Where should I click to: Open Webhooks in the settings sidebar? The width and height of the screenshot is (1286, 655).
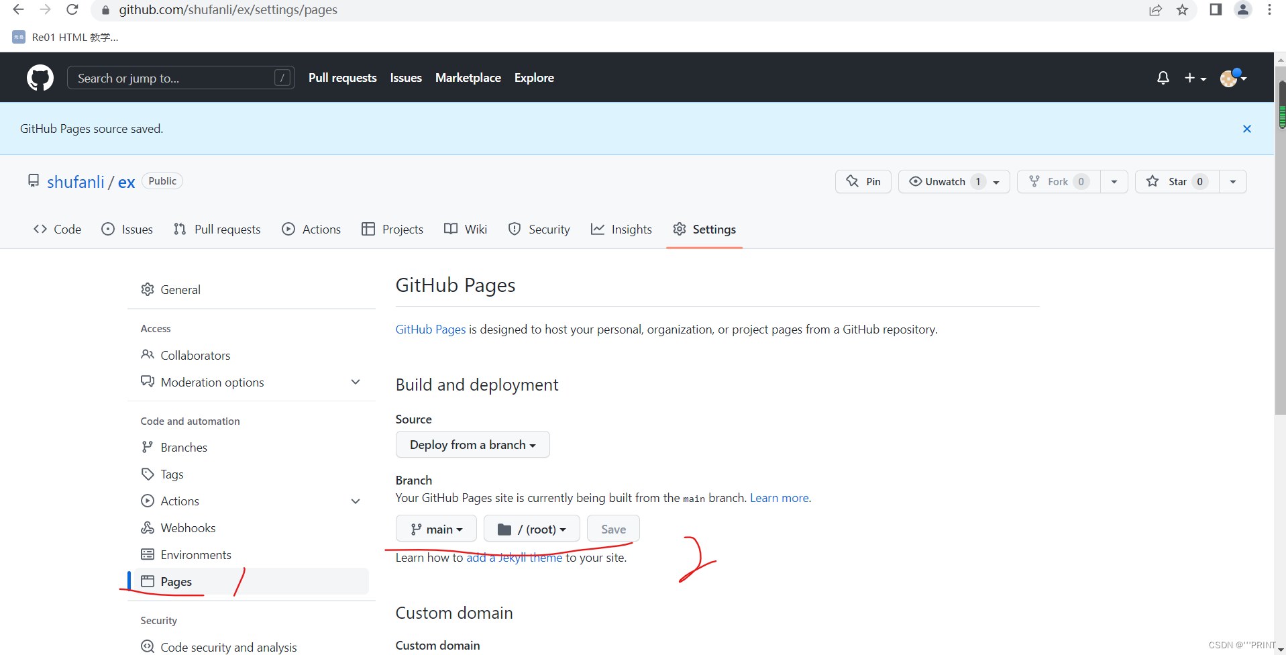pyautogui.click(x=188, y=528)
